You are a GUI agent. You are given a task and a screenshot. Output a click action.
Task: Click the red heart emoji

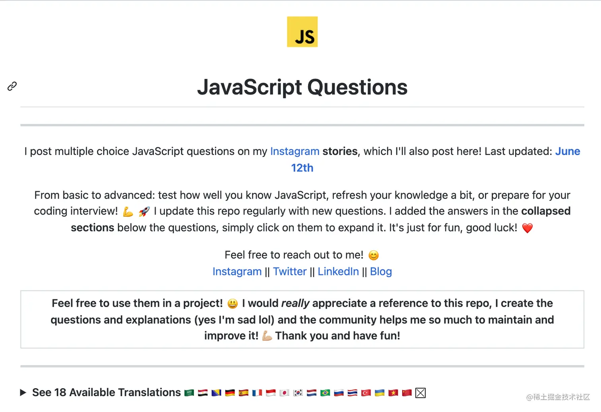[x=527, y=228]
